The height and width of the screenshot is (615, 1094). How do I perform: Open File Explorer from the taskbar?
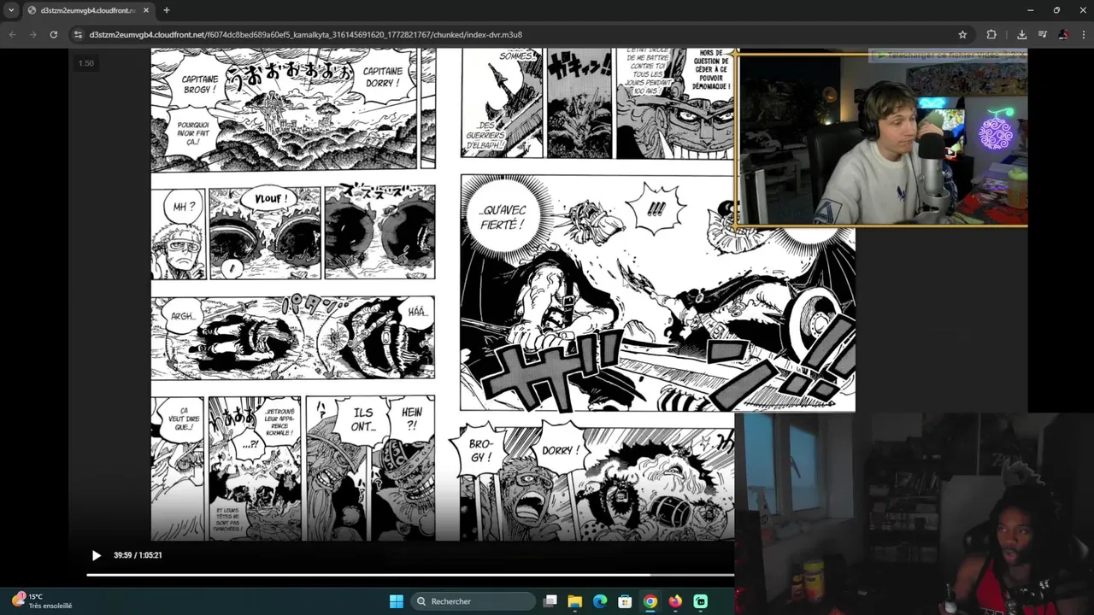click(x=575, y=601)
